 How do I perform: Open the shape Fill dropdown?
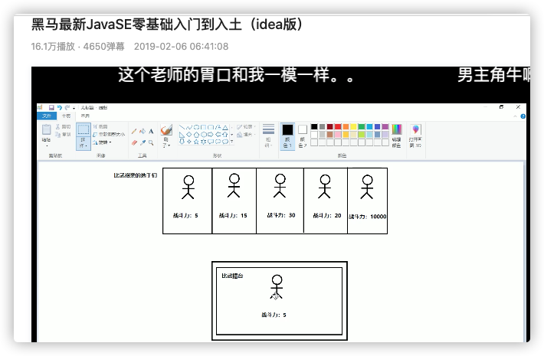coord(254,135)
